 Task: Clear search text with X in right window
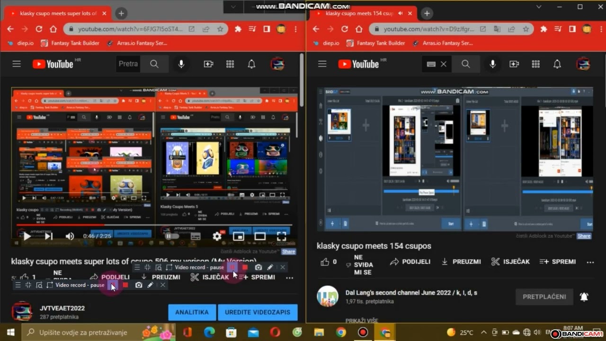[444, 64]
